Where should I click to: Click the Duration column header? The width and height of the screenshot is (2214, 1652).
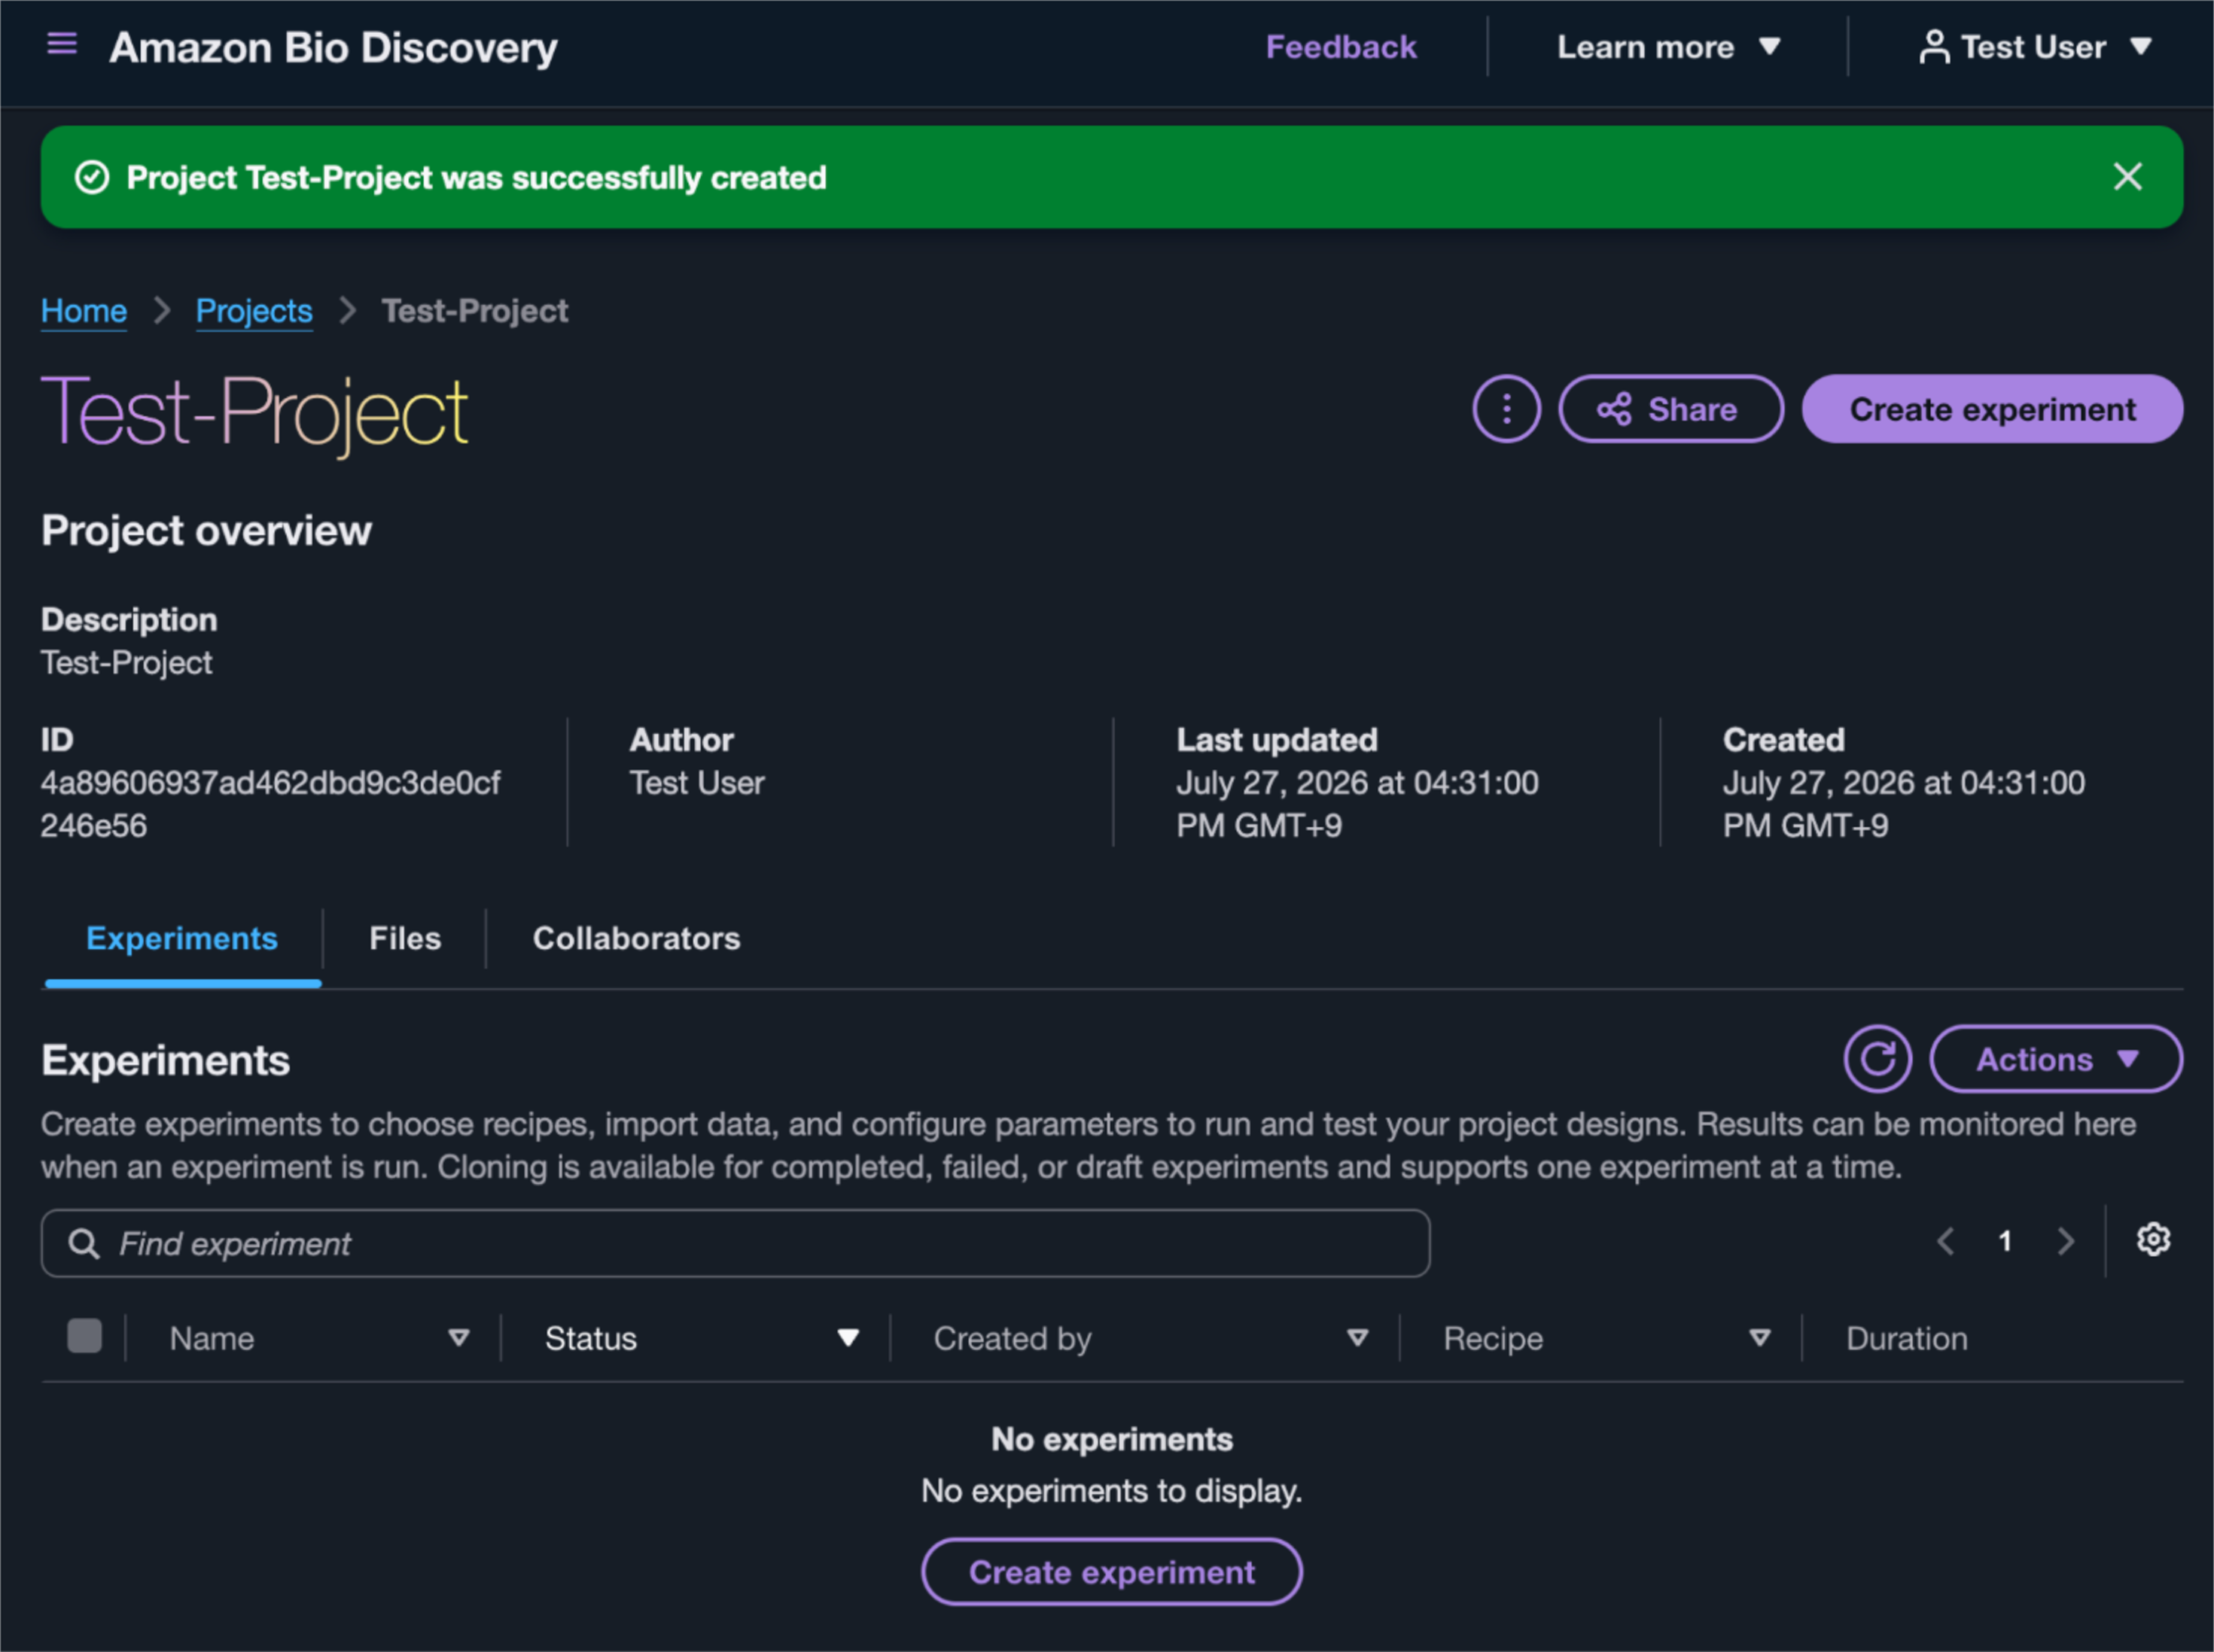1907,1338
